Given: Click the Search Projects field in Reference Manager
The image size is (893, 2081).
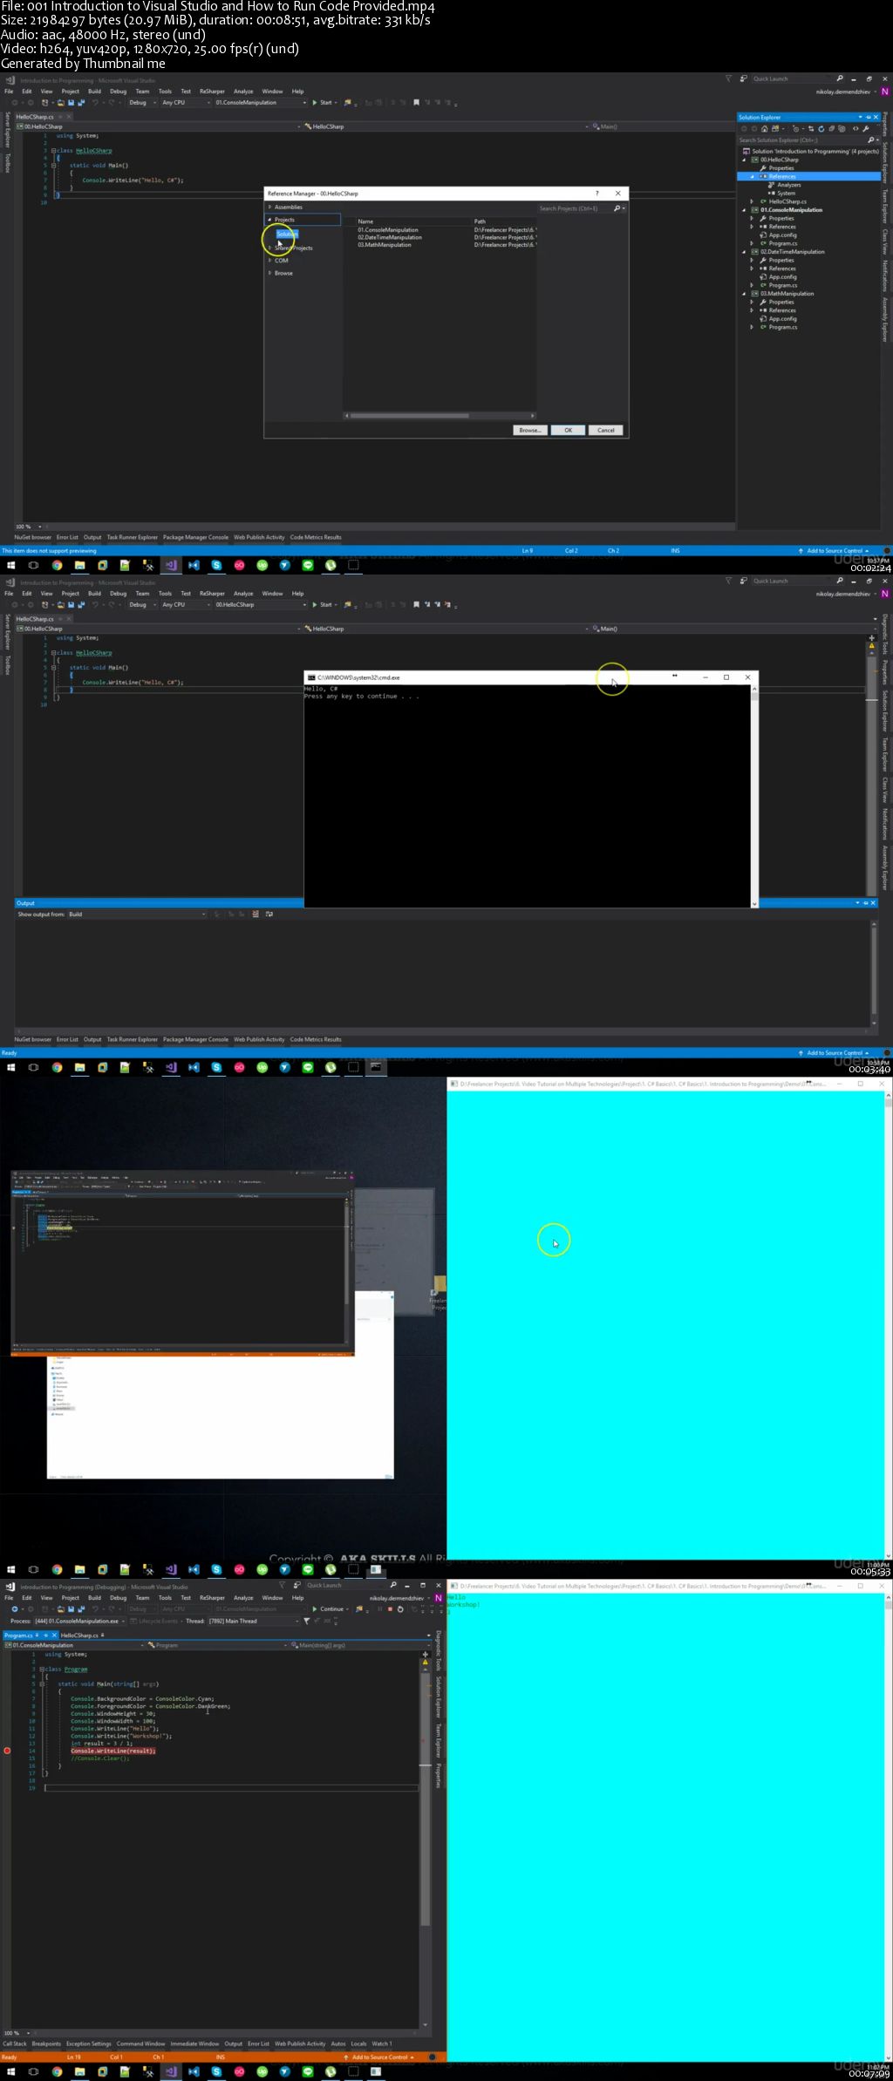Looking at the screenshot, I should tap(575, 208).
